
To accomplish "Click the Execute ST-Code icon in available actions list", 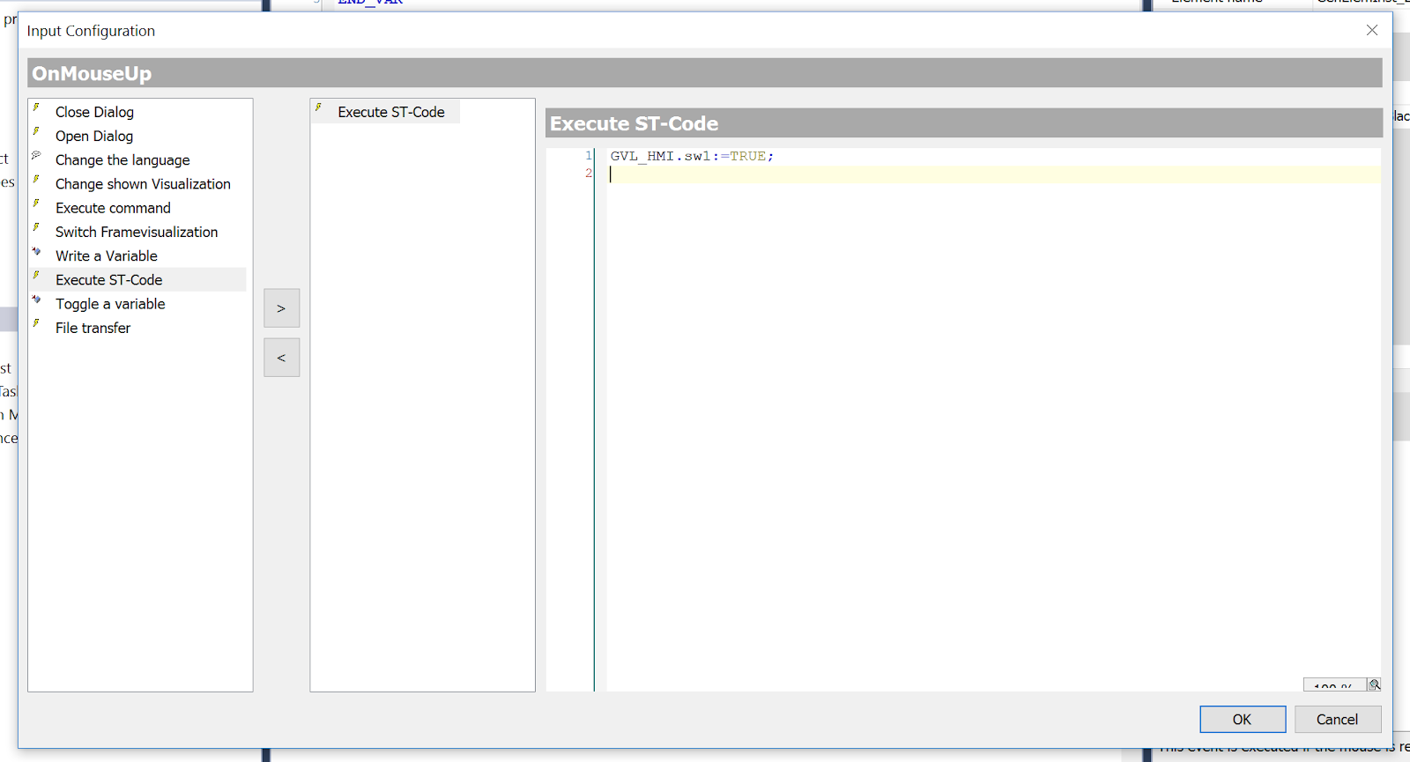I will point(36,275).
